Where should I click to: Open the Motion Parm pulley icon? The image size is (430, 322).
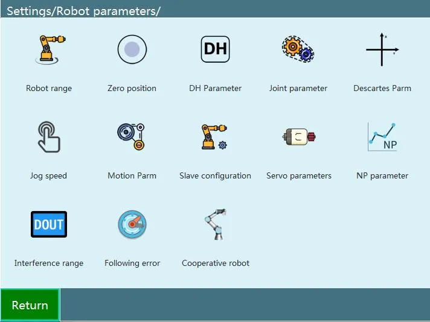[x=131, y=137]
